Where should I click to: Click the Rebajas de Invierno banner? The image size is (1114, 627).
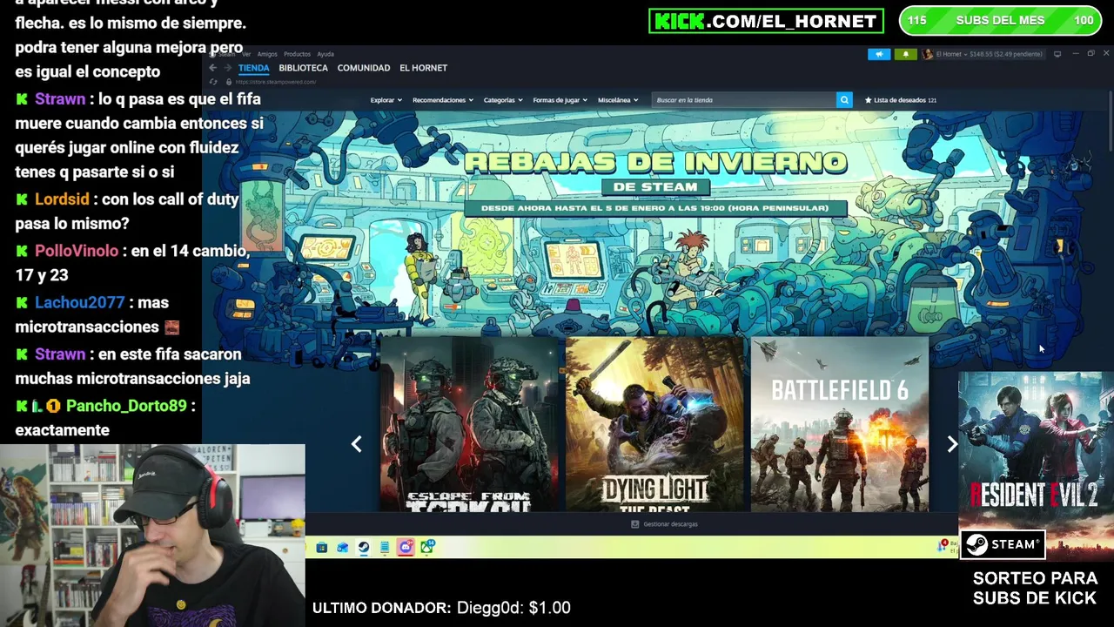tap(655, 183)
